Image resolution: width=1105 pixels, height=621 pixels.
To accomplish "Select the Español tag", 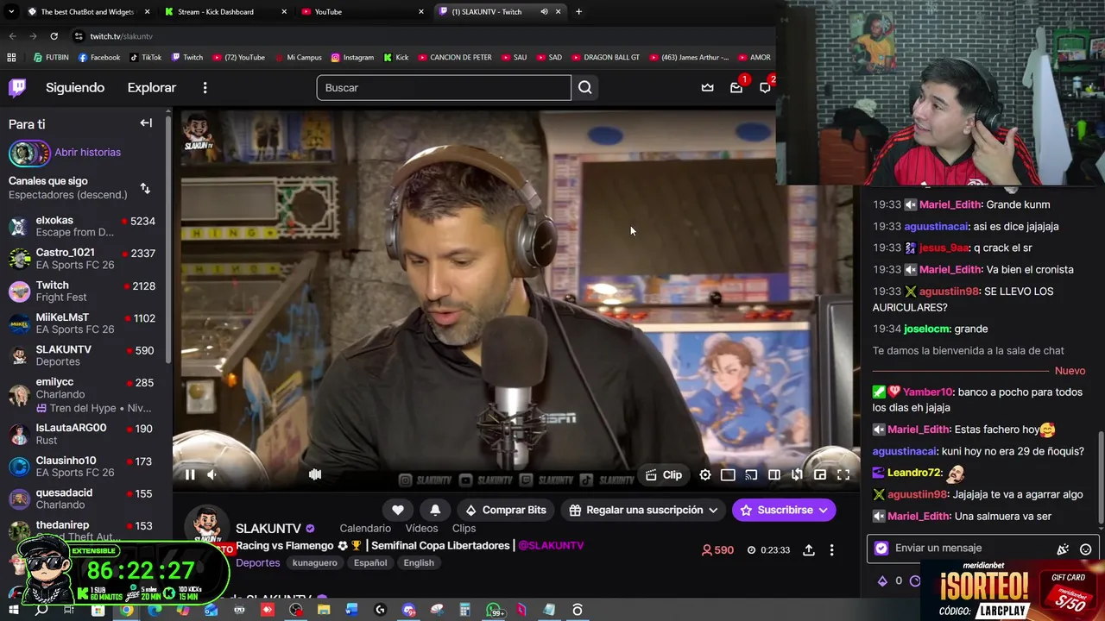I will [x=370, y=562].
